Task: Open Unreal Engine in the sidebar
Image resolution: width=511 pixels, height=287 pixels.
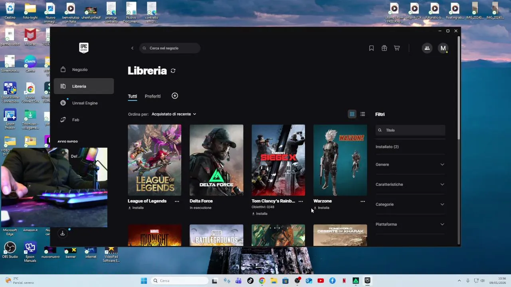Action: coord(84,103)
